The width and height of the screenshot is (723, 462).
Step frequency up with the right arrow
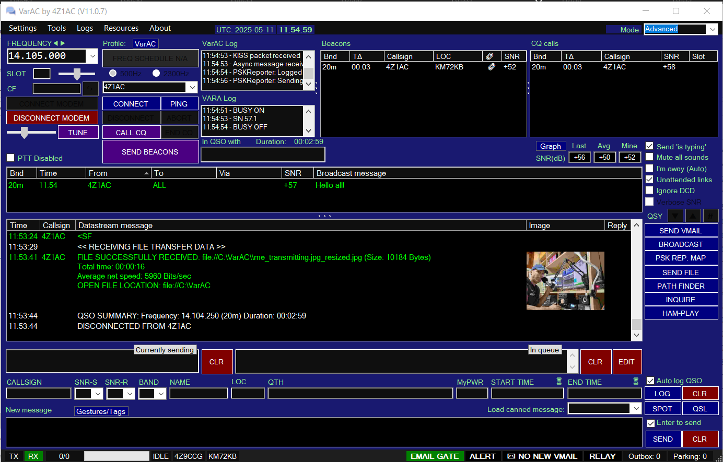pyautogui.click(x=63, y=43)
